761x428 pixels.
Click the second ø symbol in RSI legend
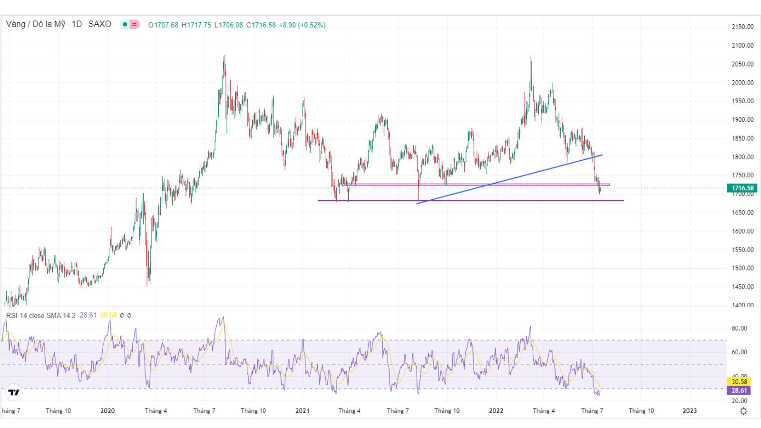(x=129, y=315)
